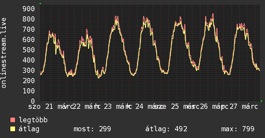
Task: Click the yellow átlag legend swatch
Action: [x=13, y=129]
